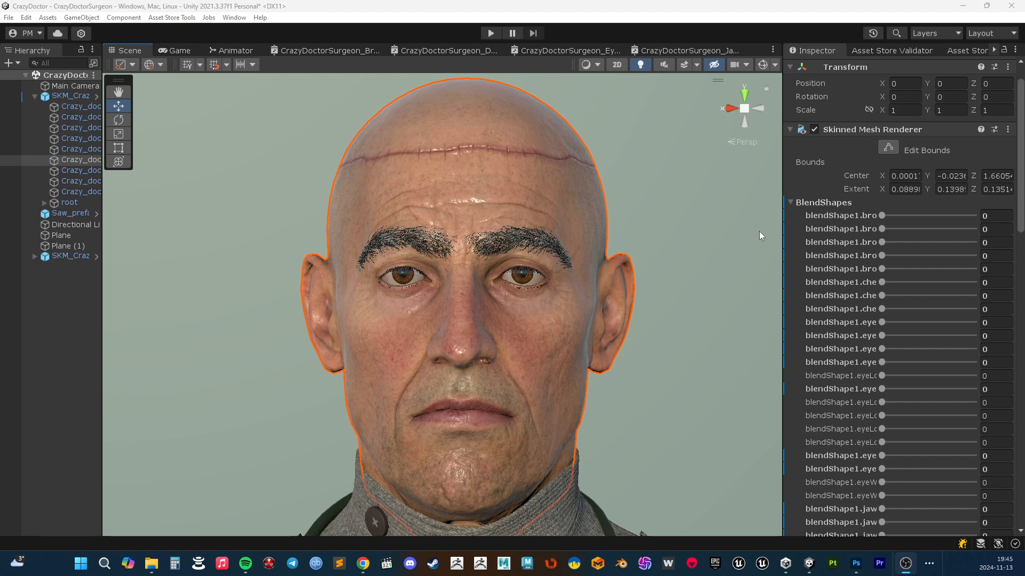The height and width of the screenshot is (576, 1025).
Task: Open the Layers dropdown
Action: coord(936,33)
